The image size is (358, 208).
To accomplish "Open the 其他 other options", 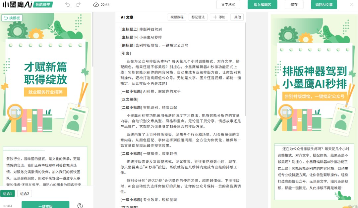I will point(237,17).
